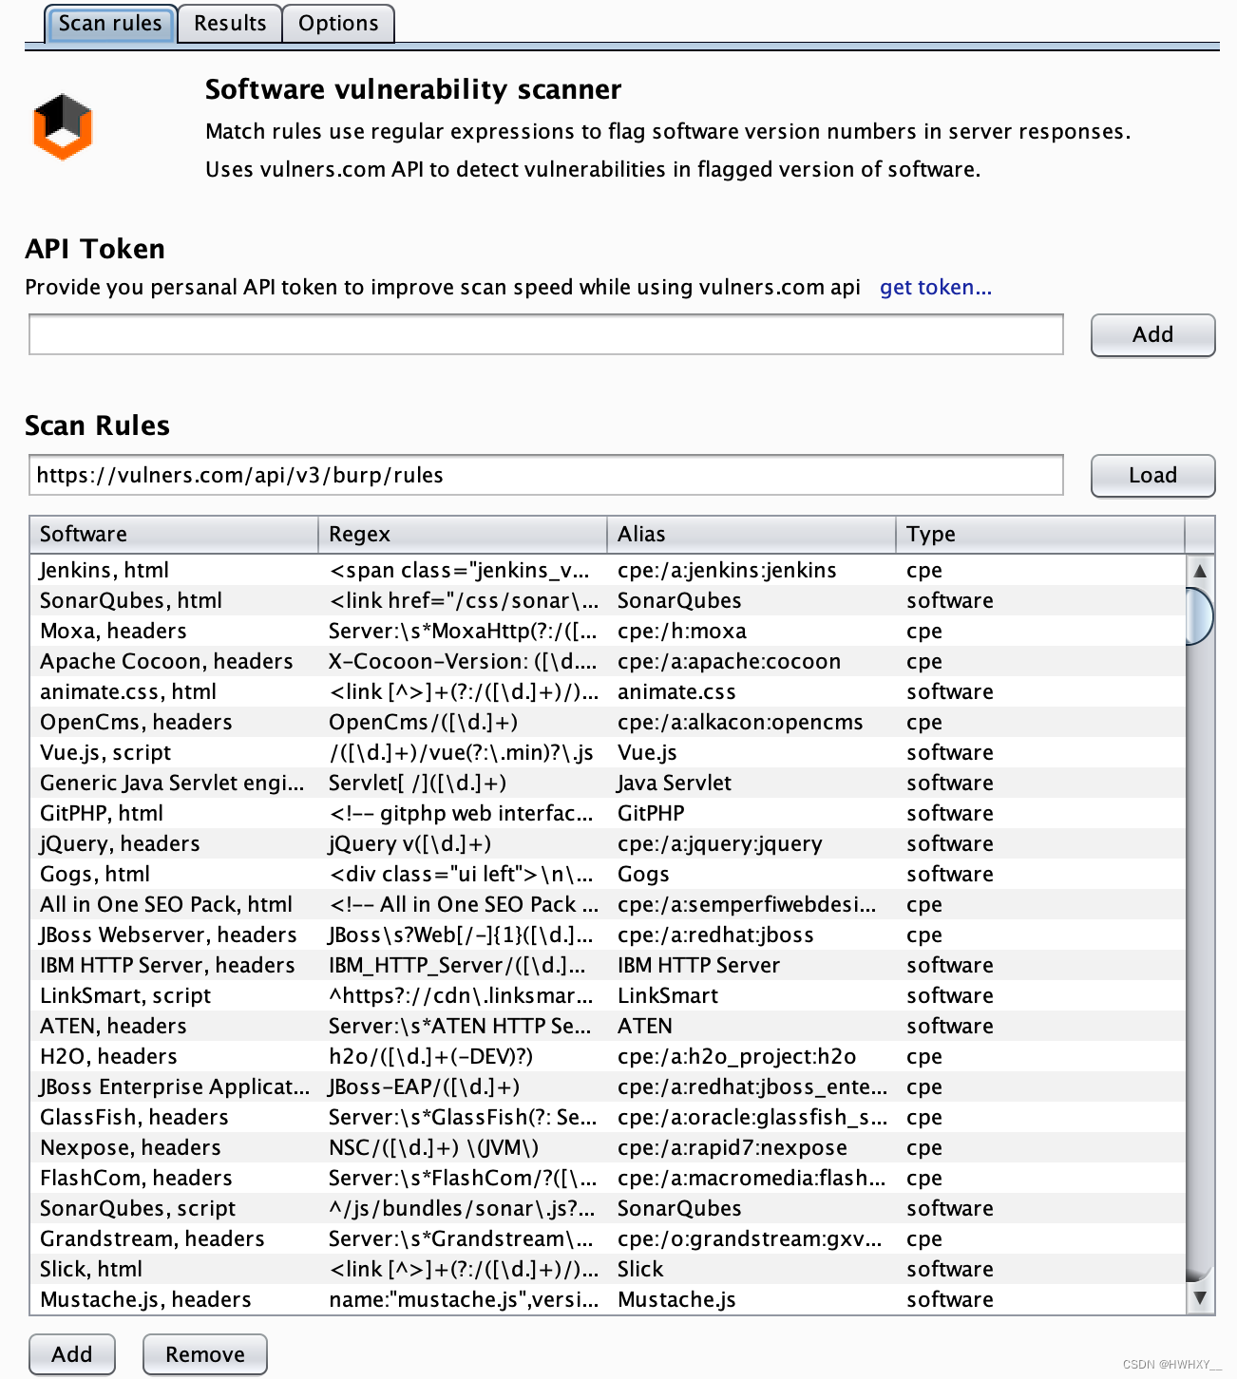Viewport: 1237px width, 1379px height.
Task: Select the 'SonarQubes, html' row
Action: pos(608,600)
